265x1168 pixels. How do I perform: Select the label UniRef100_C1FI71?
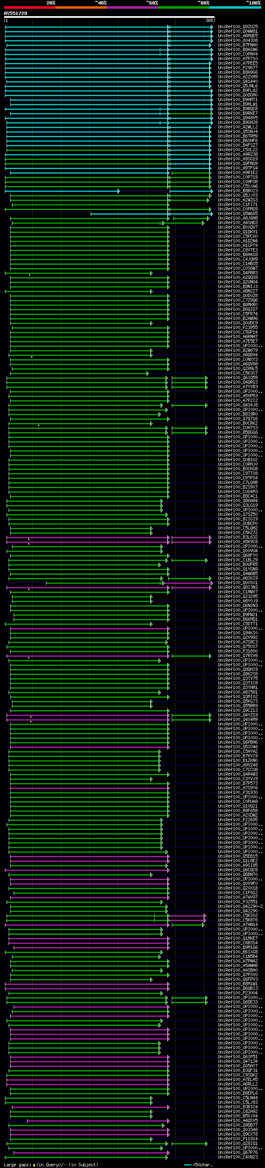[238, 205]
